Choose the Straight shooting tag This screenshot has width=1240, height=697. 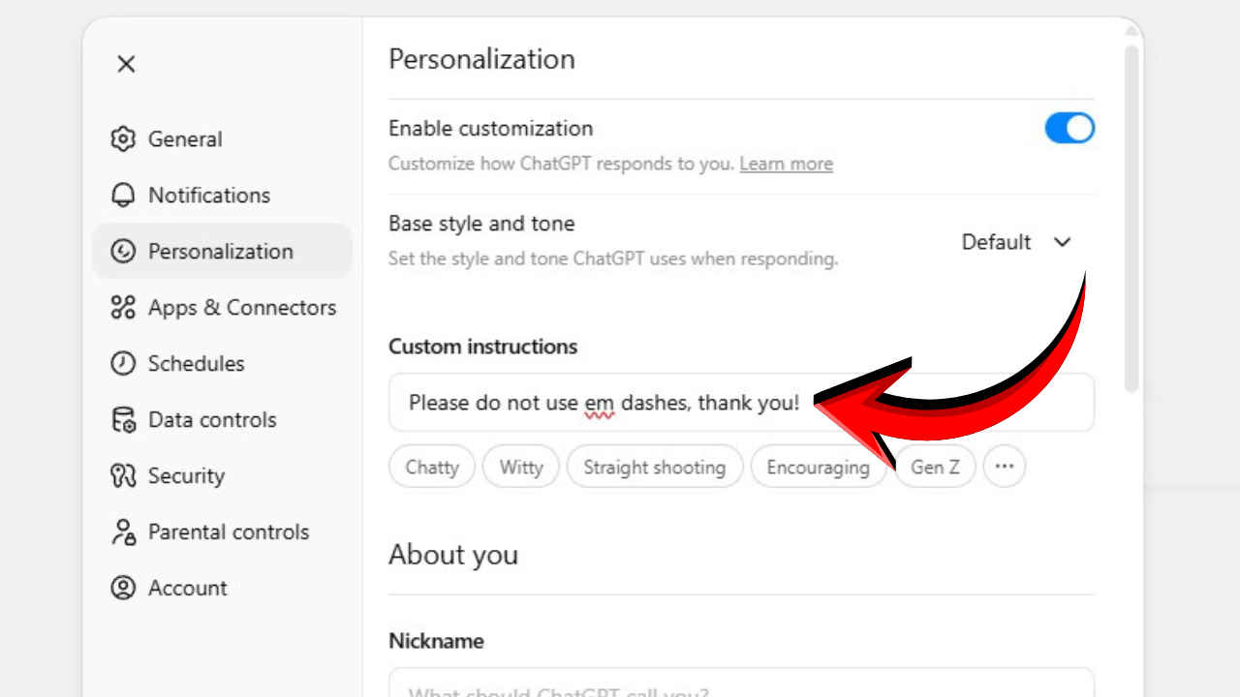(654, 466)
